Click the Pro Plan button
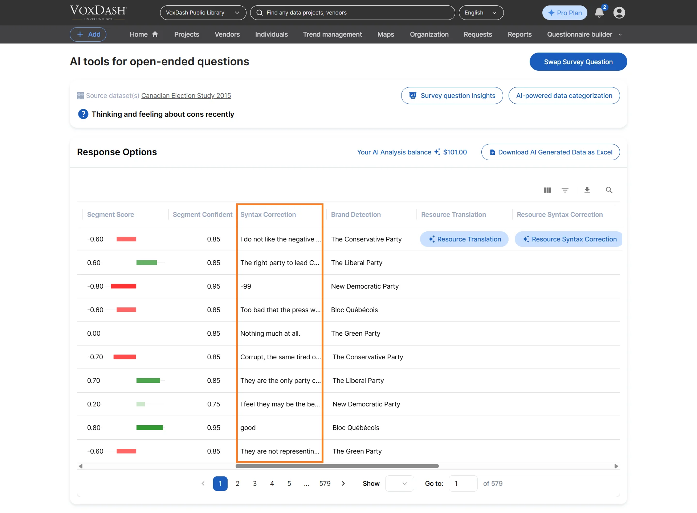Image resolution: width=697 pixels, height=513 pixels. tap(564, 13)
